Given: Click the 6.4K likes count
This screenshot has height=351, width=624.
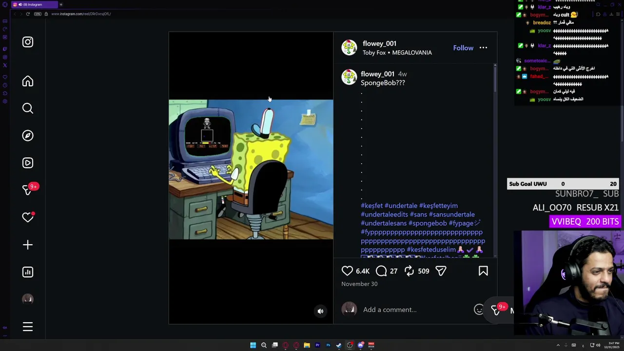Looking at the screenshot, I should tap(363, 271).
